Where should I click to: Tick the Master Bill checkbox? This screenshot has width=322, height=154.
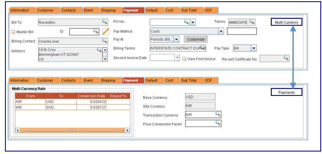coord(13,32)
